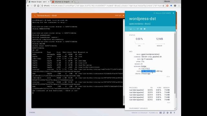207x116 pixels.
Task: Go back using browser back arrow
Action: [x=28, y=6]
